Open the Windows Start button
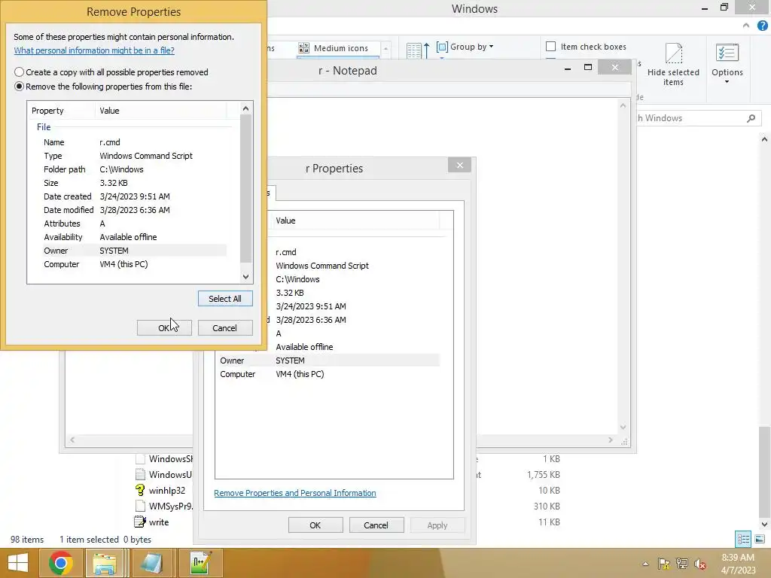The image size is (771, 578). pos(18,563)
